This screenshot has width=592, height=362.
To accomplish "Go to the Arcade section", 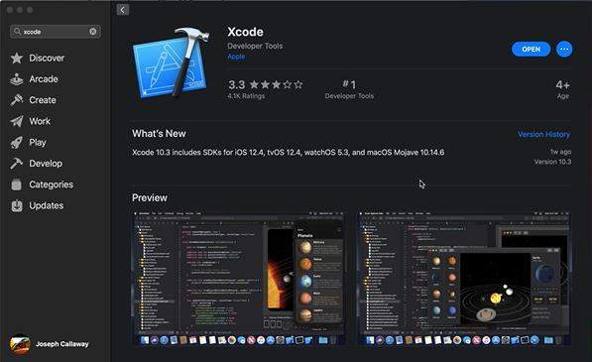I will [44, 79].
